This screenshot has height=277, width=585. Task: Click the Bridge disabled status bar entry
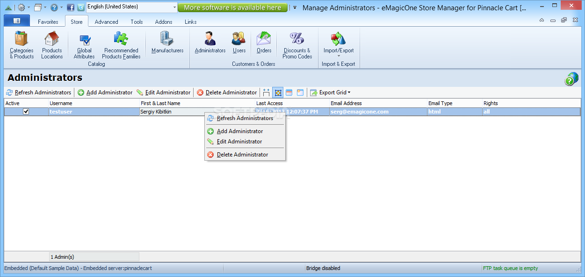click(x=323, y=268)
